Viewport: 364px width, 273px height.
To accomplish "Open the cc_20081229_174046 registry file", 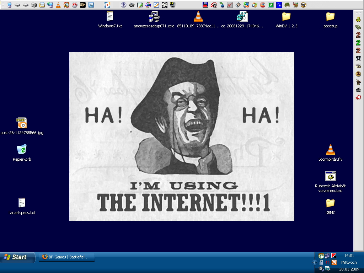I will point(242,20).
